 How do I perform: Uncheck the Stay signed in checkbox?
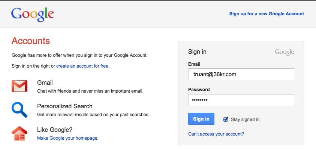point(226,119)
